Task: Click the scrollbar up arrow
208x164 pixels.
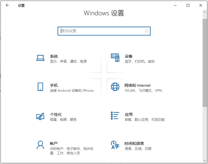Action: (205, 12)
